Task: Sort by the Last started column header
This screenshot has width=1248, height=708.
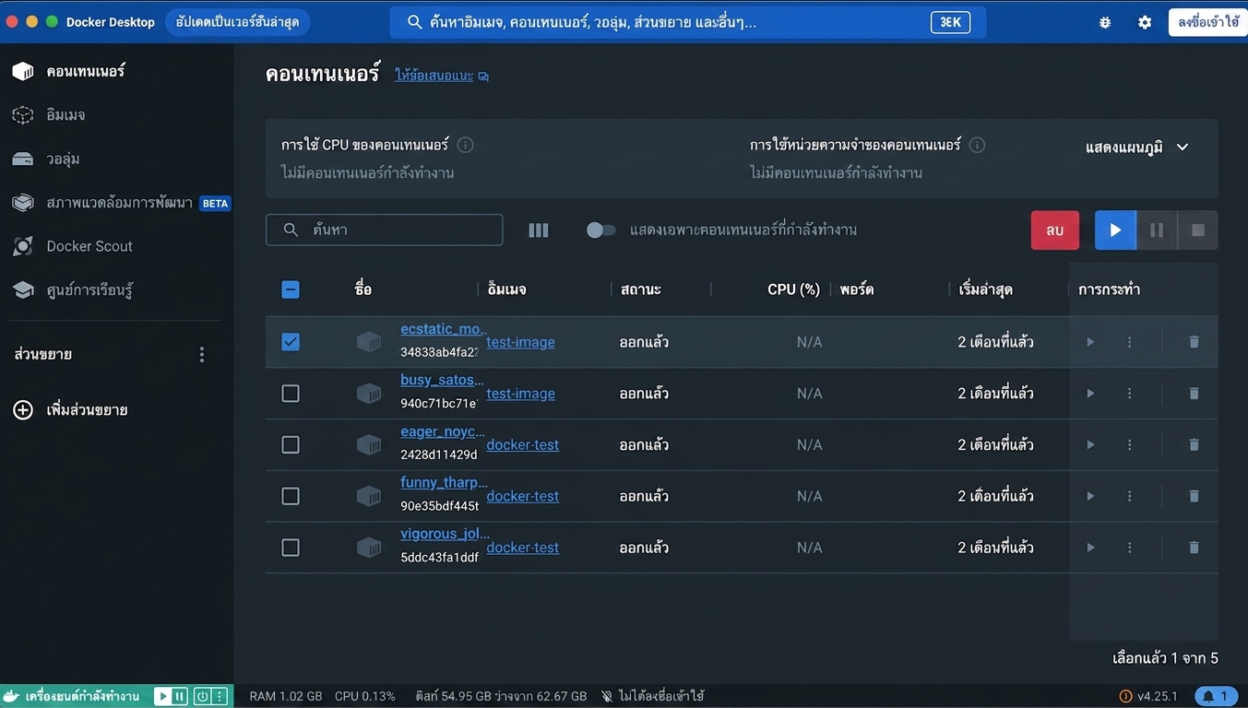Action: pyautogui.click(x=986, y=289)
